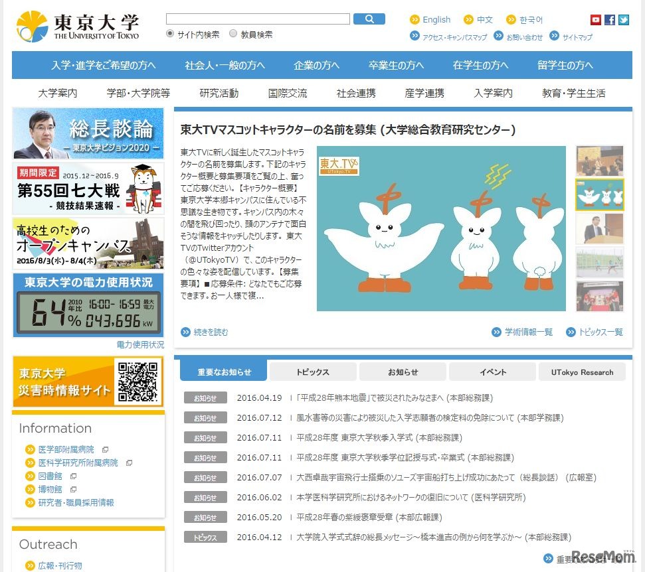This screenshot has width=645, height=572.
Task: Open the 研究活動 navigation menu
Action: click(220, 94)
